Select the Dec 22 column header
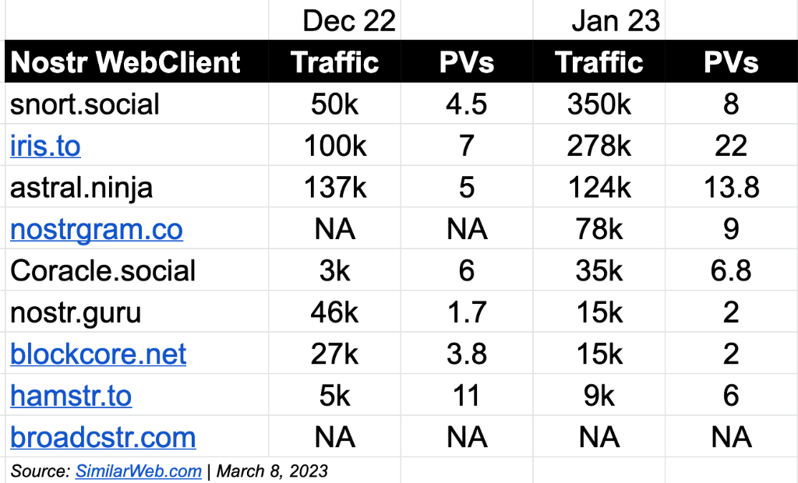Image resolution: width=798 pixels, height=483 pixels. pyautogui.click(x=349, y=21)
